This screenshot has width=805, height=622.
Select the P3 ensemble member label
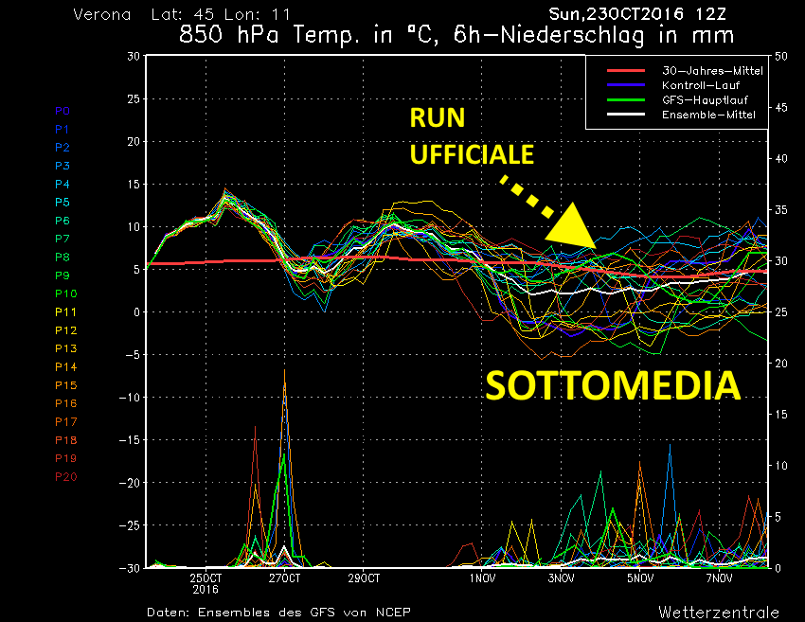[63, 166]
